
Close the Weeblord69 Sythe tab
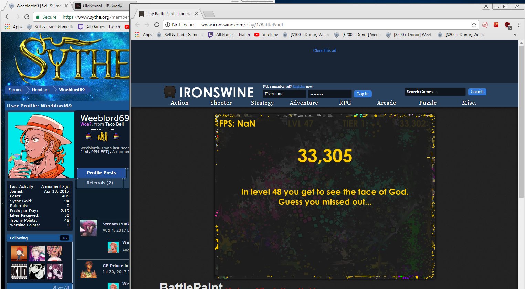pyautogui.click(x=66, y=6)
